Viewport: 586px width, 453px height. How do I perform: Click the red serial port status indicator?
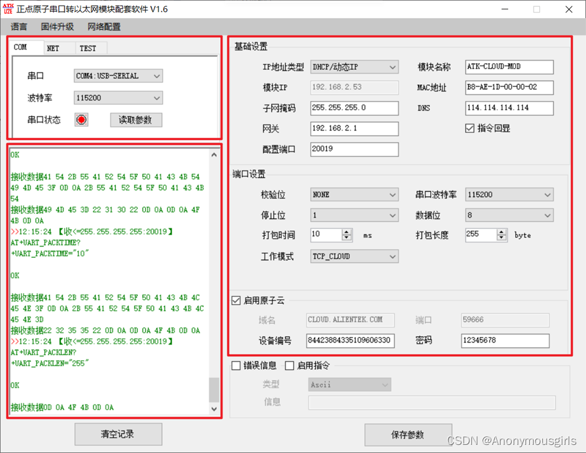click(x=81, y=120)
